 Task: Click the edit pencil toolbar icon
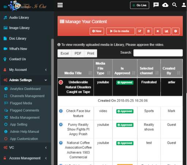(140, 31)
